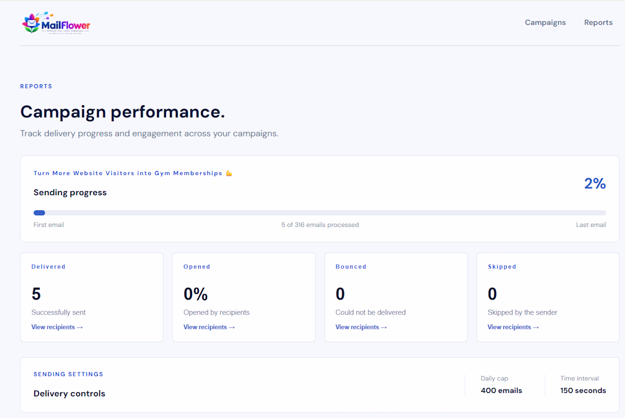Click the '5 of 316 emails processed' text
This screenshot has width=625, height=418.
click(x=320, y=225)
